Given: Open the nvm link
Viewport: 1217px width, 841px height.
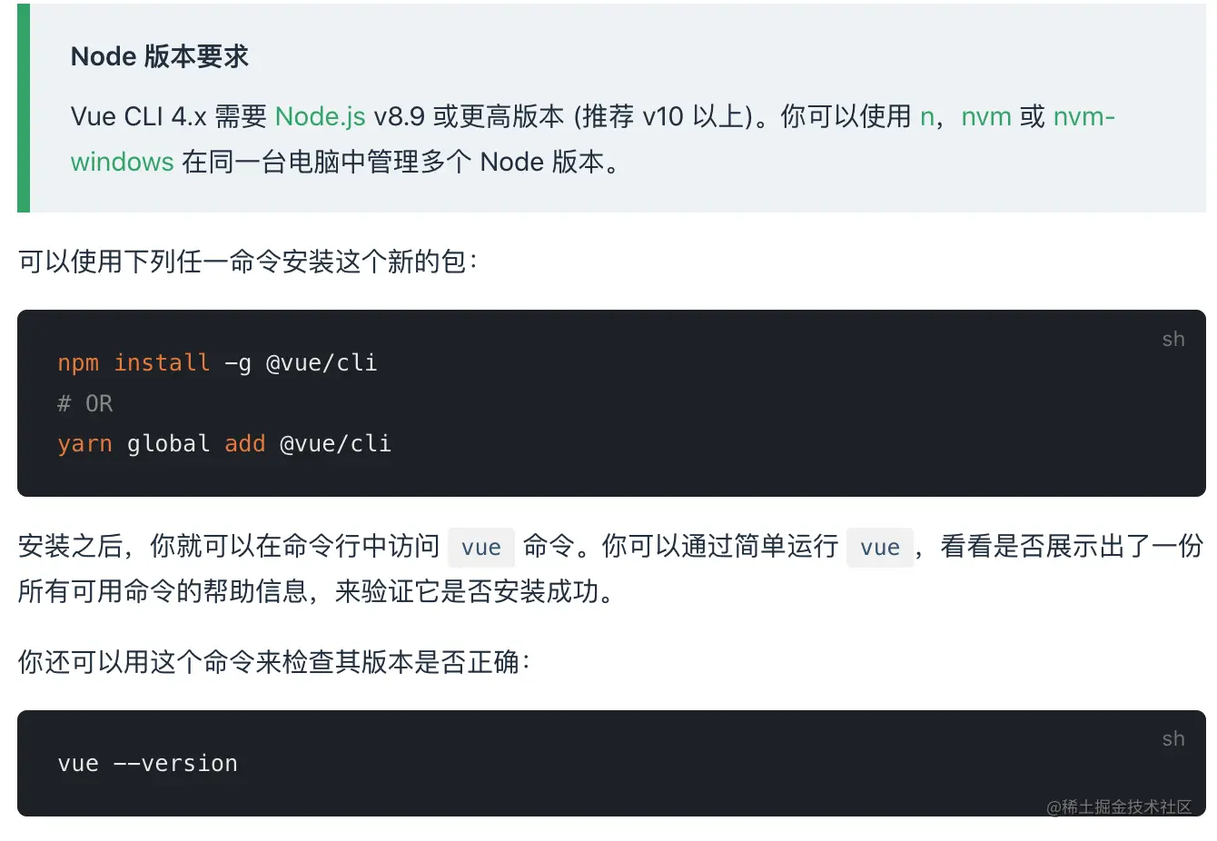Looking at the screenshot, I should coord(985,117).
